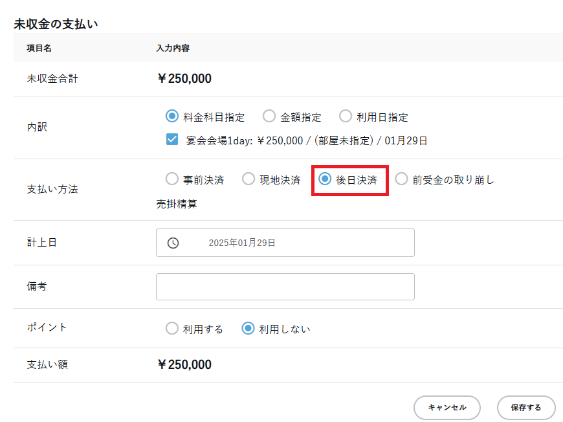Click the 売掛精算 text under payment method
Viewport: 563px width, 422px height.
click(177, 204)
